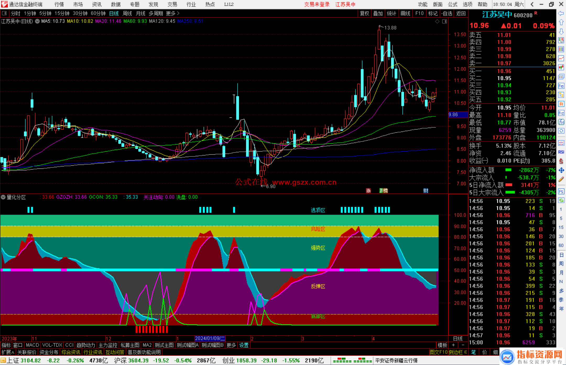Click the FS sidebar icon
Viewport: 566px width, 365px height.
tap(561, 192)
